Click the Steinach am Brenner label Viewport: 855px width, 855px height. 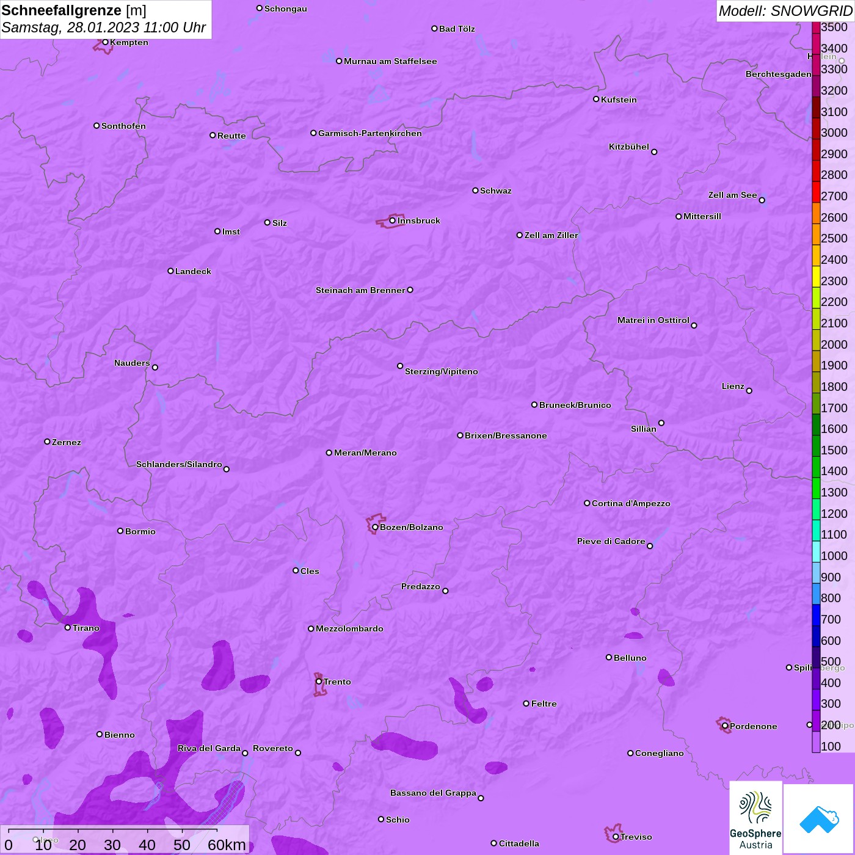360,290
